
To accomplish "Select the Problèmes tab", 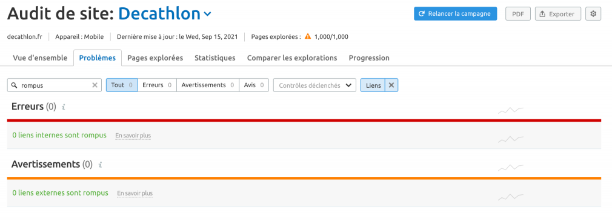I will pyautogui.click(x=97, y=58).
